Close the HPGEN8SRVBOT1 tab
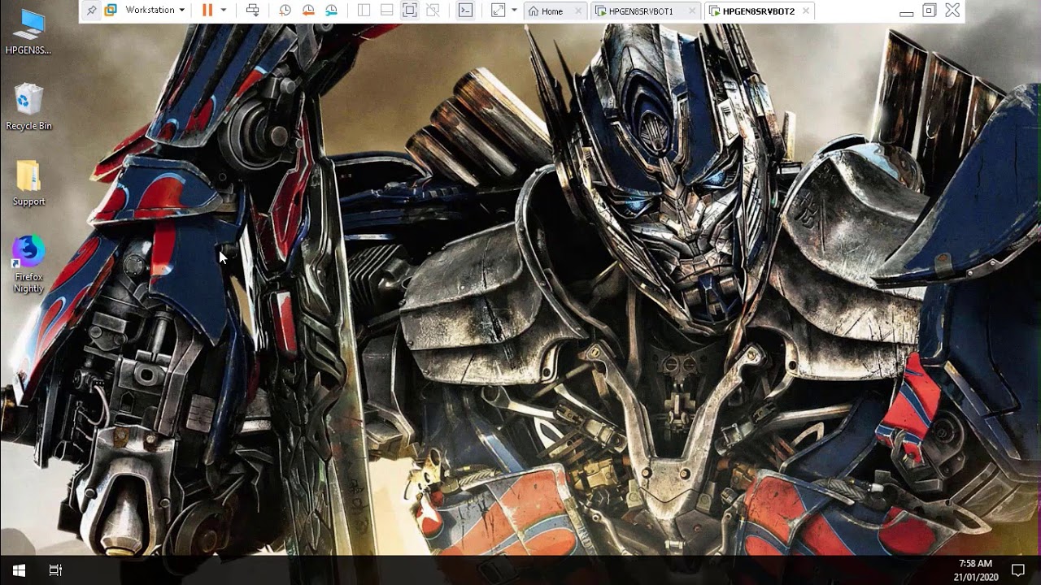Image resolution: width=1041 pixels, height=585 pixels. (692, 11)
